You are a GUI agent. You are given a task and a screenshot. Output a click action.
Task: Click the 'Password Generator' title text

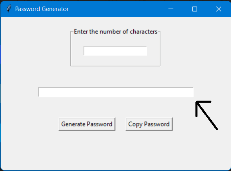[x=42, y=9]
